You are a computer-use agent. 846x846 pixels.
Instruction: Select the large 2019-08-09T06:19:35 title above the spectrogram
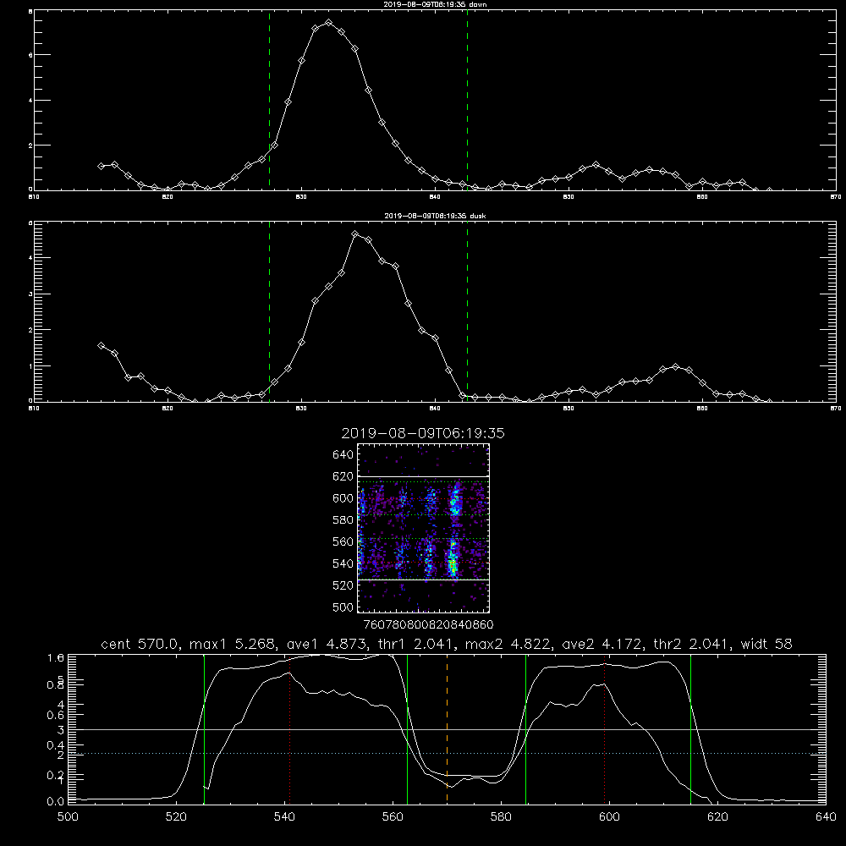[423, 433]
